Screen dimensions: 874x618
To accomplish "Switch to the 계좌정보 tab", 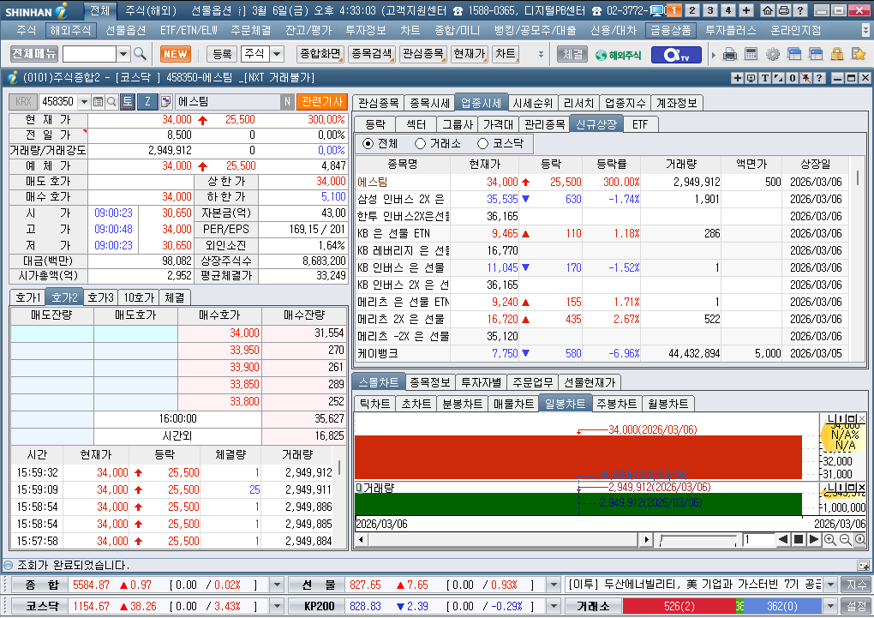I will tap(676, 103).
